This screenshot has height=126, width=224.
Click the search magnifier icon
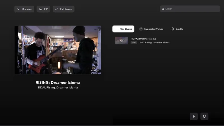pos(163,9)
